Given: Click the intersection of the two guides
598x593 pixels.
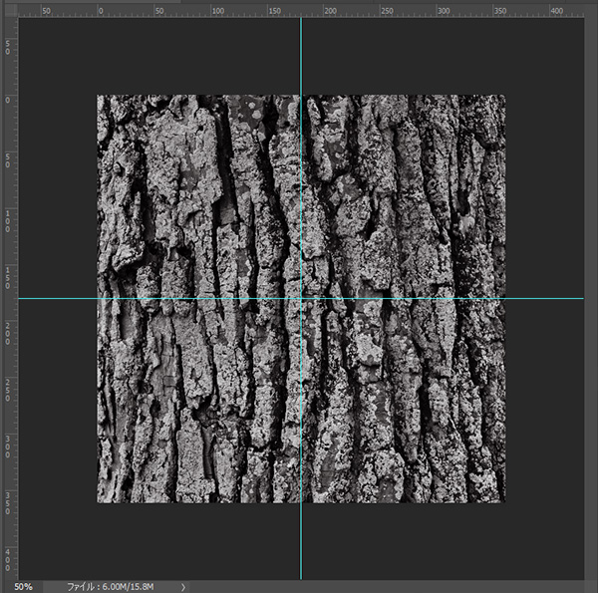Looking at the screenshot, I should [300, 298].
